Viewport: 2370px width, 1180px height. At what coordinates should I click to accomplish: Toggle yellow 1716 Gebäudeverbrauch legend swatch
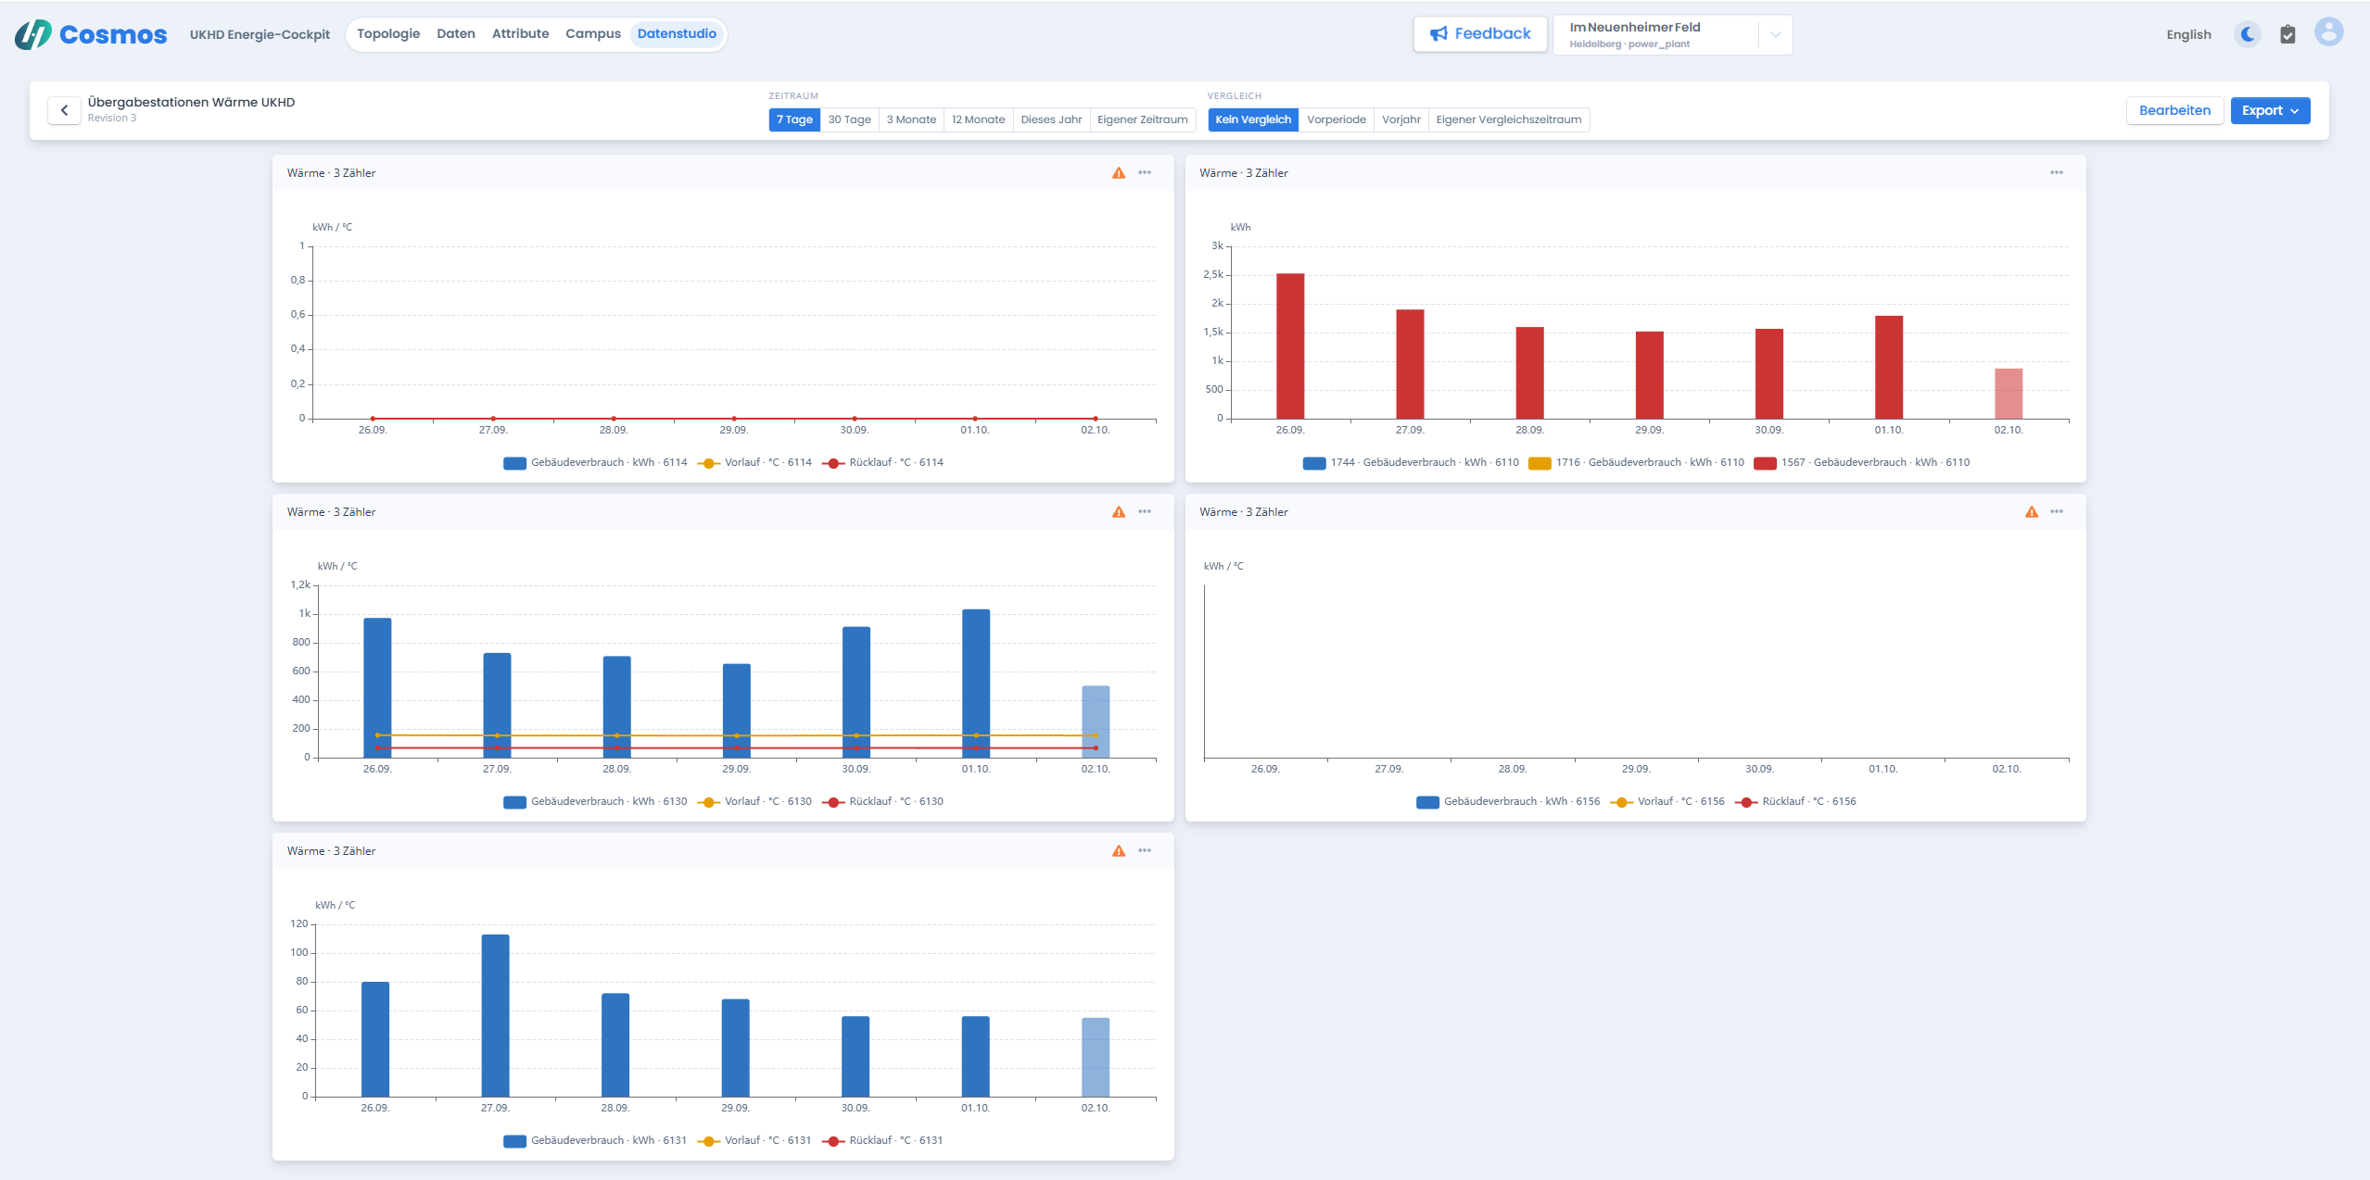(1540, 463)
